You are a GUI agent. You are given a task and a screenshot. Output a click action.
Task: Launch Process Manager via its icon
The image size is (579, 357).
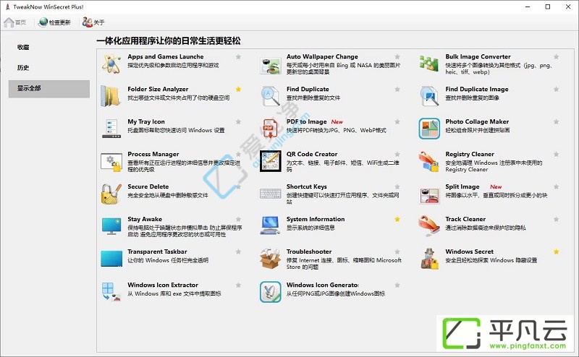(111, 162)
